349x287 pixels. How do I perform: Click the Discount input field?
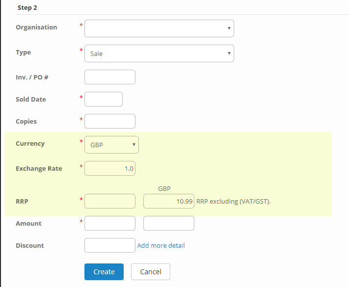110,245
